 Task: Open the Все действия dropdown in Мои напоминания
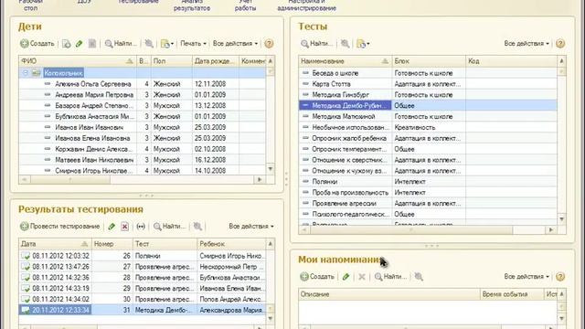click(x=526, y=277)
